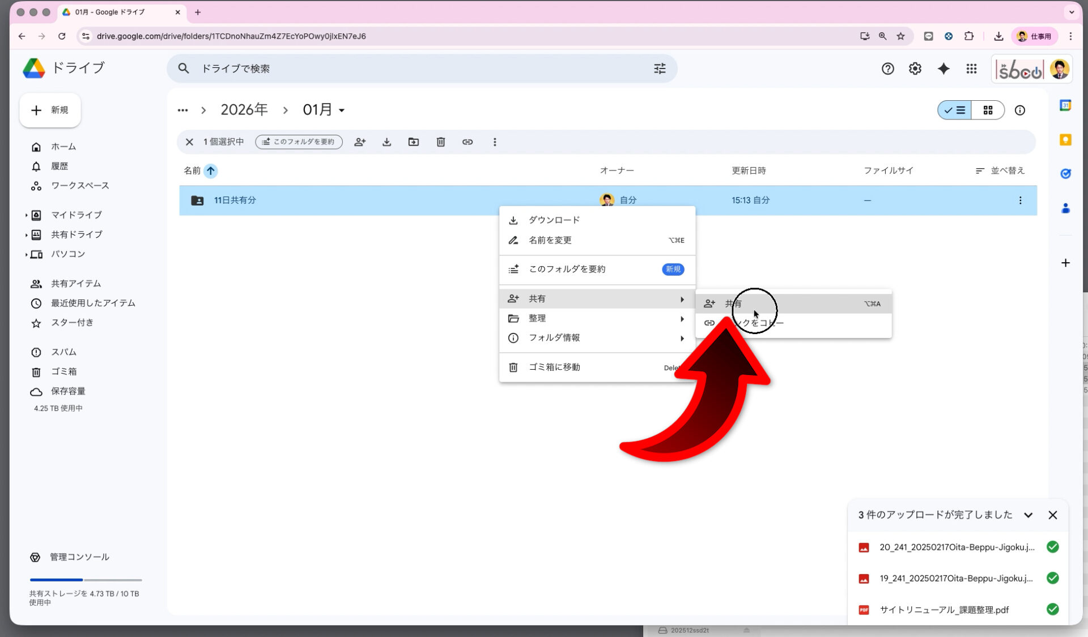
Task: Click the shared storage usage bar
Action: click(x=85, y=580)
